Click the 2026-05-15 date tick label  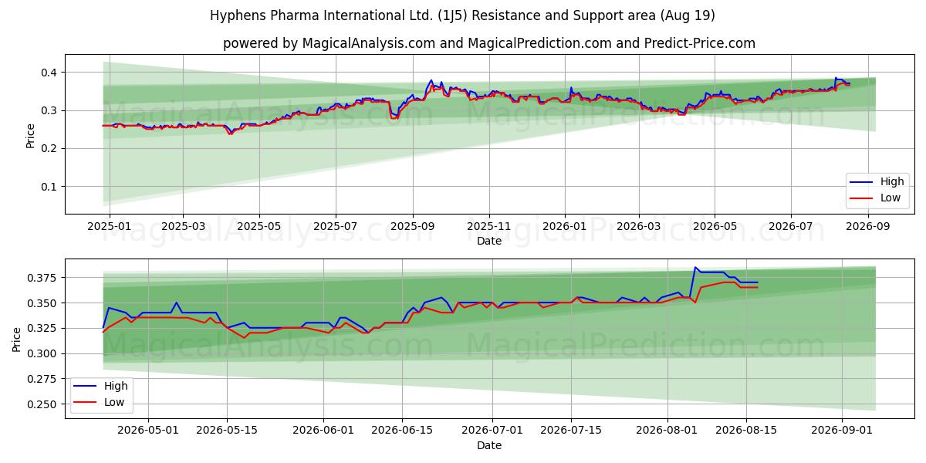coord(227,431)
